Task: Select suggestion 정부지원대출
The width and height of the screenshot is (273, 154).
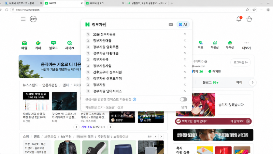Action: tap(102, 41)
